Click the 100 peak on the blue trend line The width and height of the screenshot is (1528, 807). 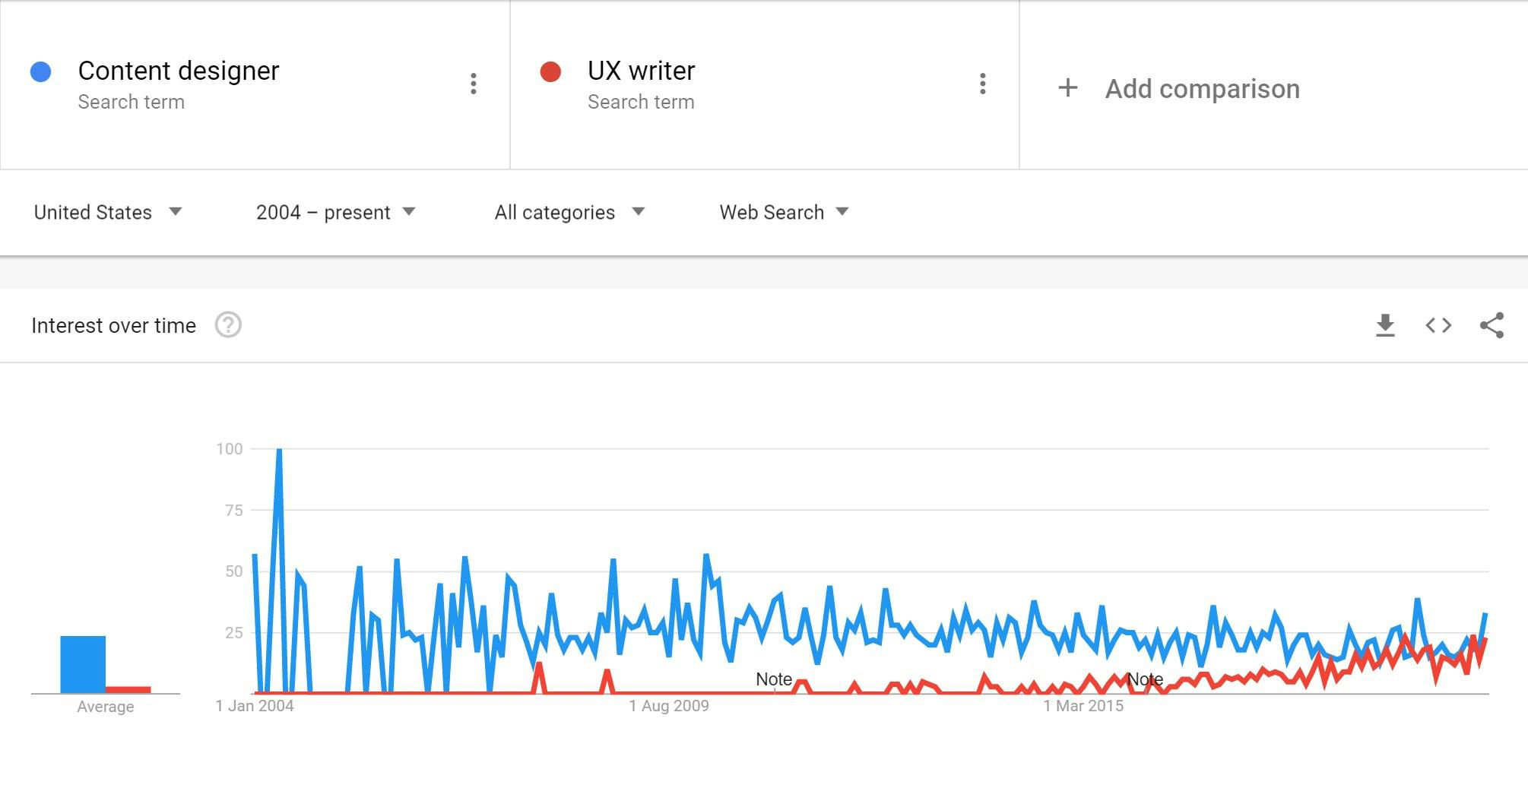coord(278,449)
